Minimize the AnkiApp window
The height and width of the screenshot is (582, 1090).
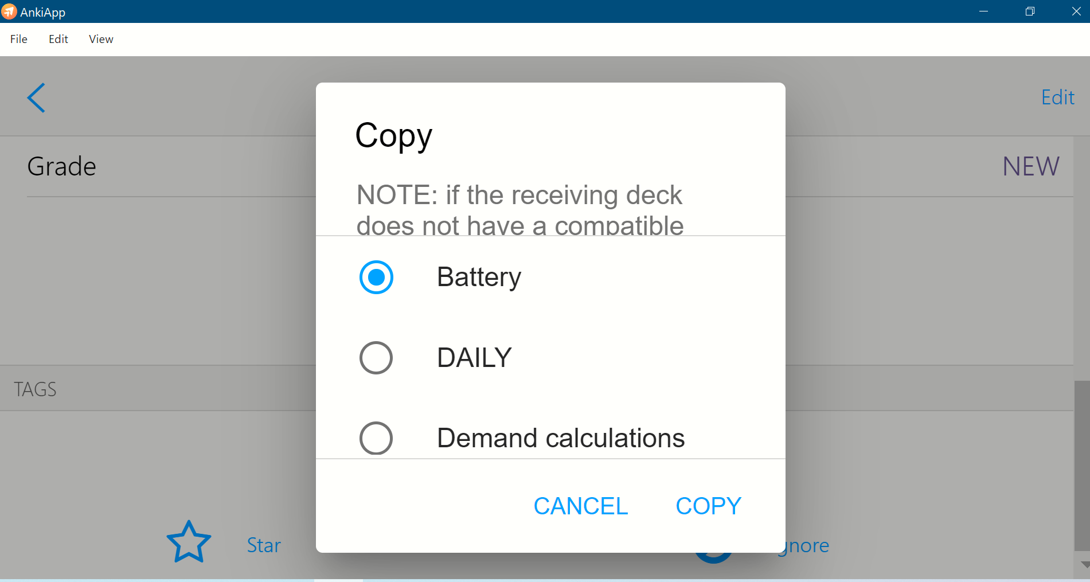coord(984,11)
